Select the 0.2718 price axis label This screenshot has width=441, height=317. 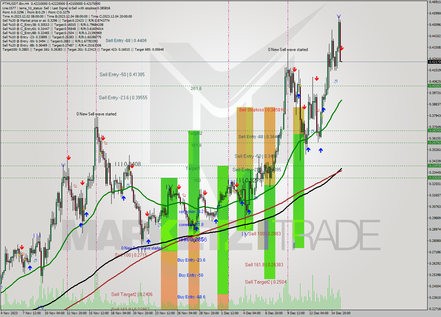point(435,252)
